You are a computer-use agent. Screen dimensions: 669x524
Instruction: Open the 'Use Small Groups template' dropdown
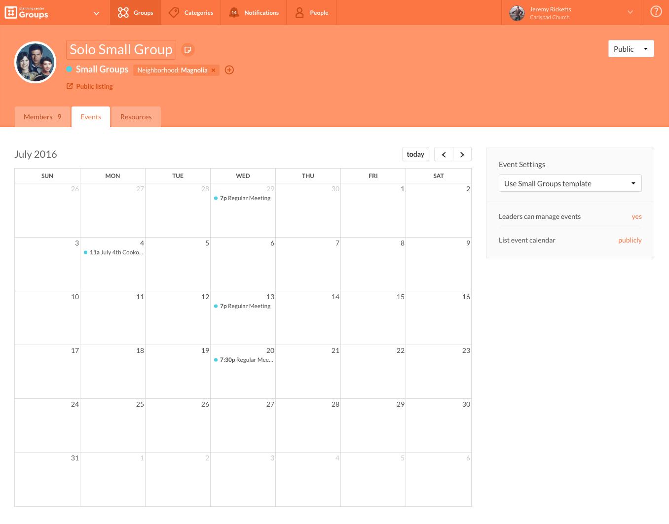[x=570, y=183]
